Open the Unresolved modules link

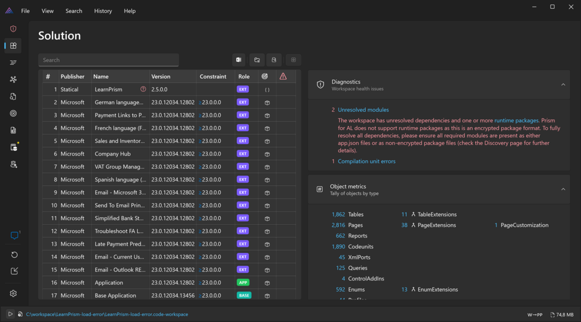pos(363,110)
